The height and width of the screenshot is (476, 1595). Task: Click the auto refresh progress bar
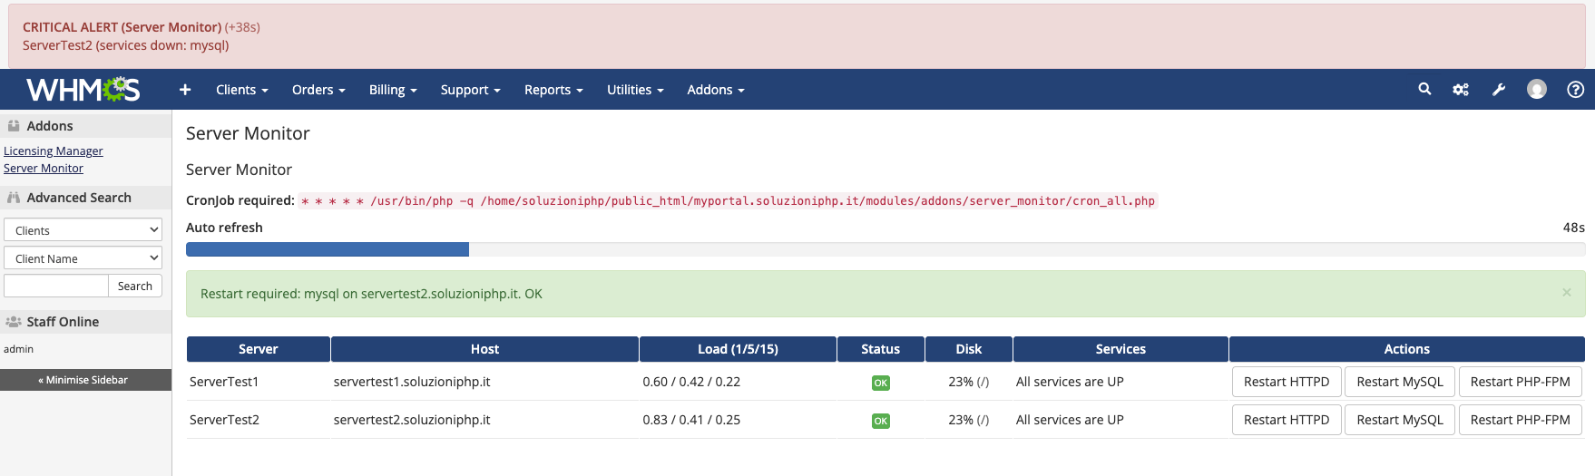pos(885,249)
